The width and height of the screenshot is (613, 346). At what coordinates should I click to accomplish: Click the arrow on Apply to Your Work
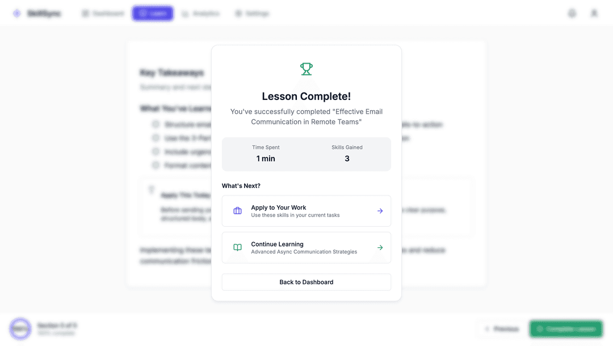[x=380, y=211]
